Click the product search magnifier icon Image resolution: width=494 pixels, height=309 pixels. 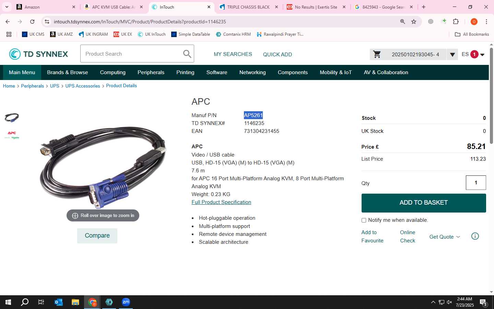point(187,54)
